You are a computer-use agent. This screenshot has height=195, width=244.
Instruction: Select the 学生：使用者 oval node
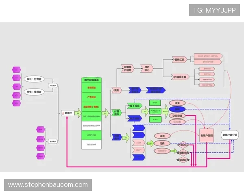pos(34,92)
